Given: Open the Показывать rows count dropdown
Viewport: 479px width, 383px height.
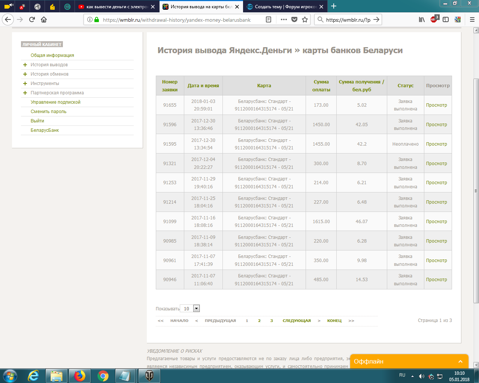Looking at the screenshot, I should click(x=196, y=308).
